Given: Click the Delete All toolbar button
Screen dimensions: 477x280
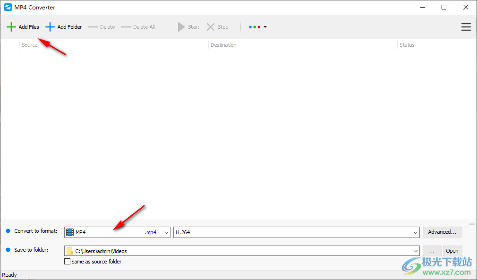Looking at the screenshot, I should pos(138,27).
